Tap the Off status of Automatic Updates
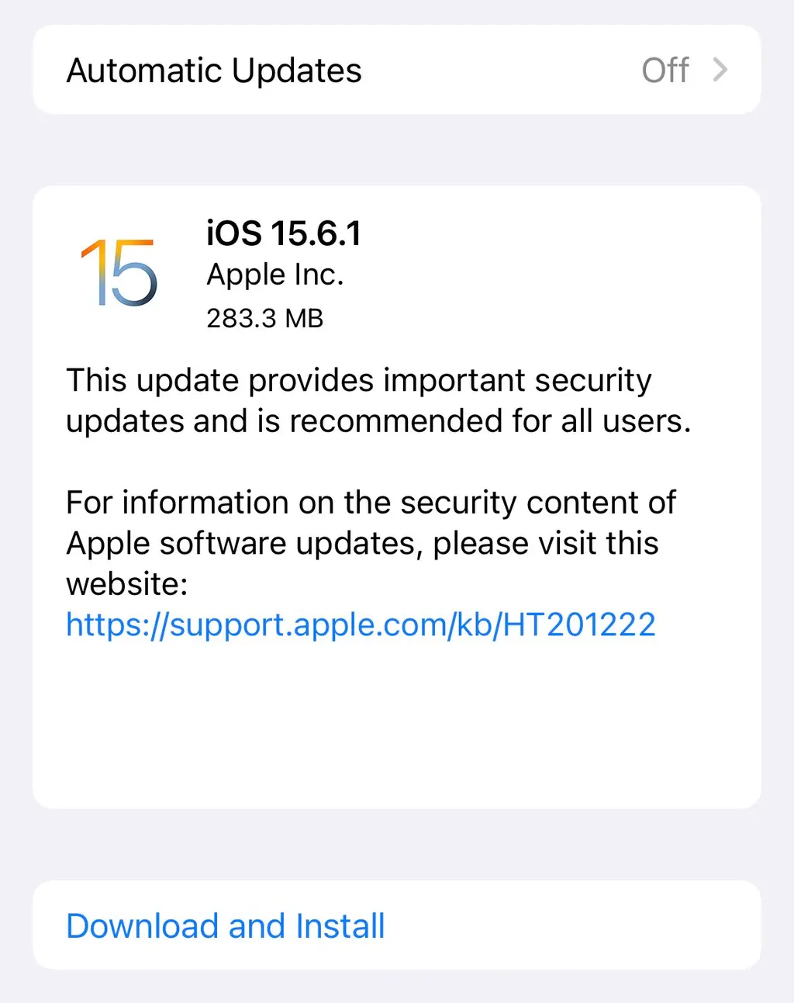This screenshot has width=794, height=1003. pos(665,70)
